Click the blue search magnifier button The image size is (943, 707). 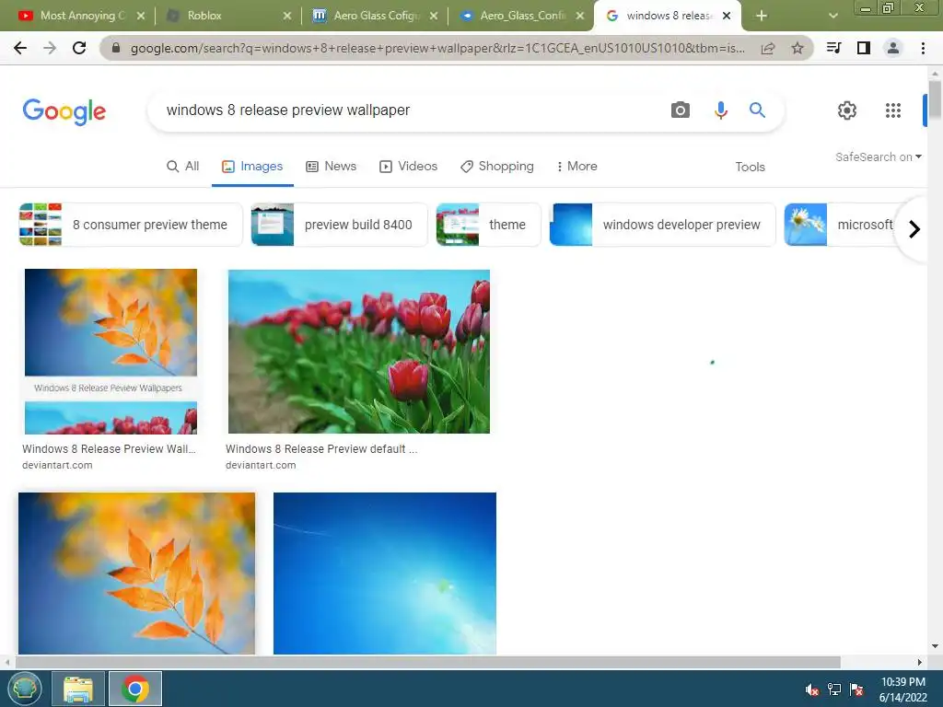(x=757, y=110)
